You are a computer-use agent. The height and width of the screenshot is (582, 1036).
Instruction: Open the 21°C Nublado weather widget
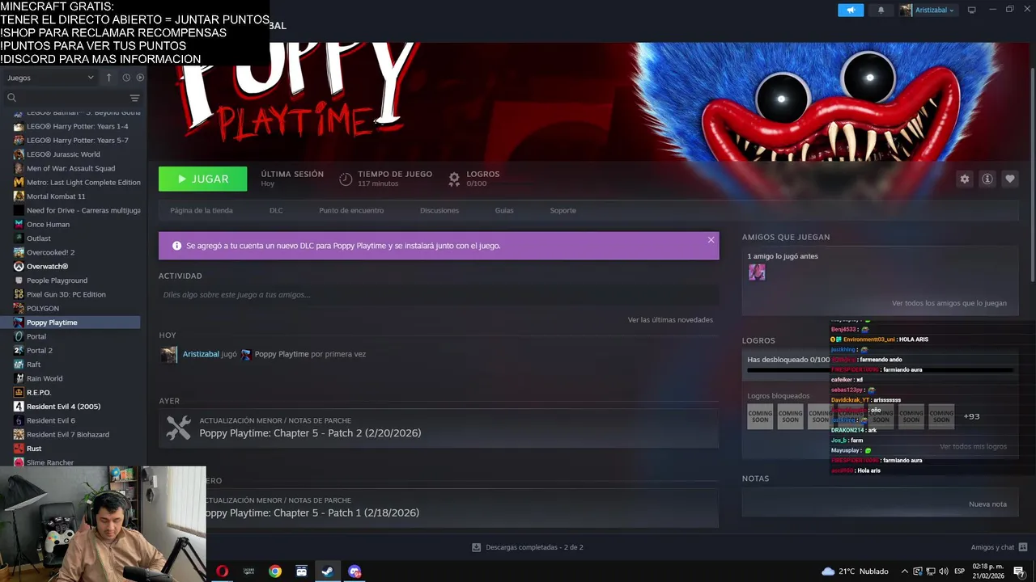(x=856, y=571)
